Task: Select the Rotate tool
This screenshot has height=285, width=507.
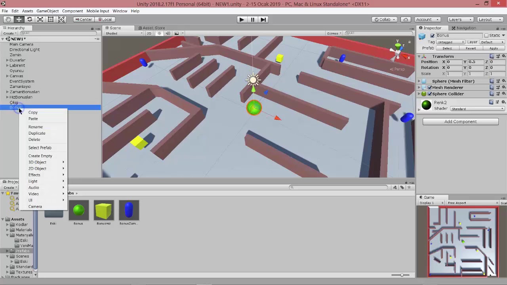Action: pos(29,19)
